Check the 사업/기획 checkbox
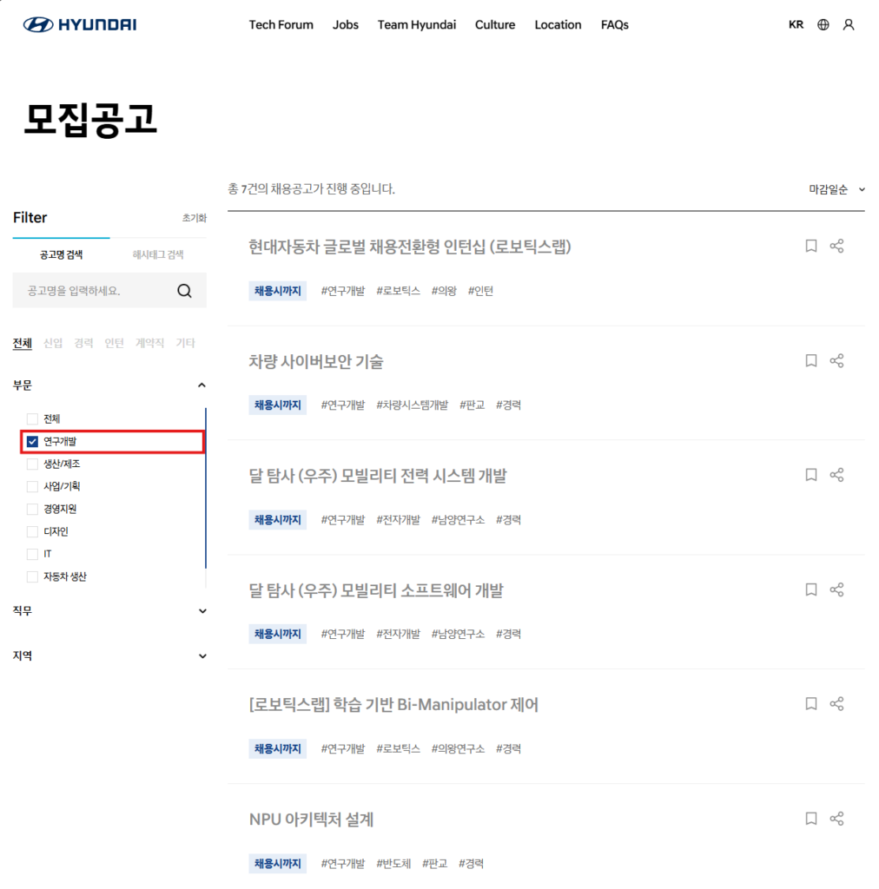Viewport: 879px width, 889px height. click(x=32, y=486)
